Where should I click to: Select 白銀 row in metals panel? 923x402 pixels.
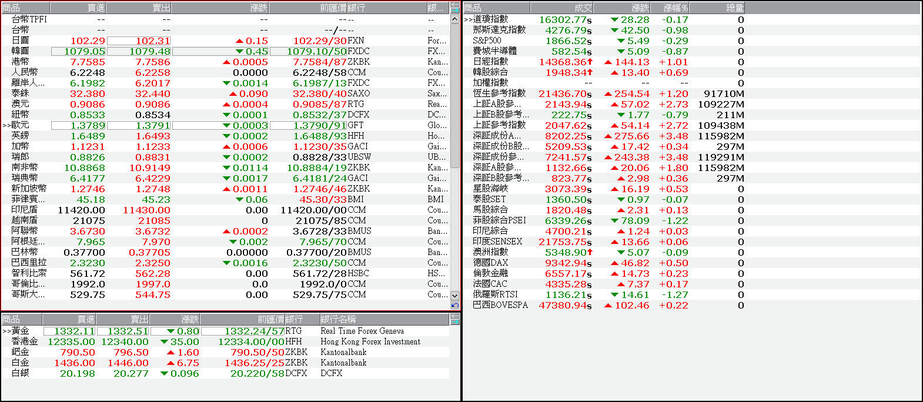pyautogui.click(x=225, y=373)
